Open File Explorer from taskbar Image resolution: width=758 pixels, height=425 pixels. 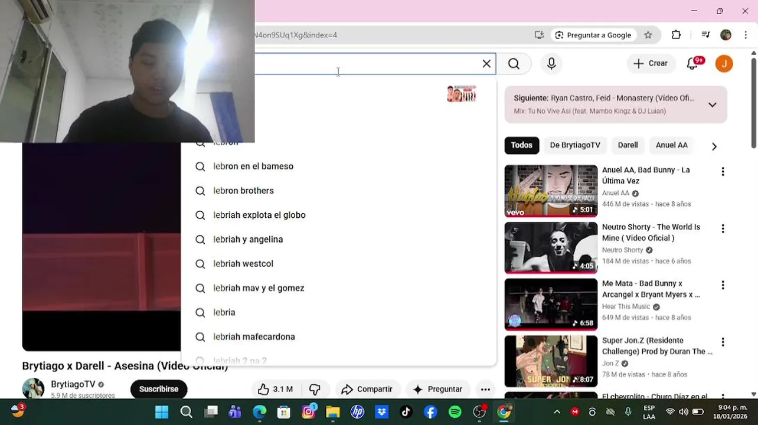click(333, 412)
